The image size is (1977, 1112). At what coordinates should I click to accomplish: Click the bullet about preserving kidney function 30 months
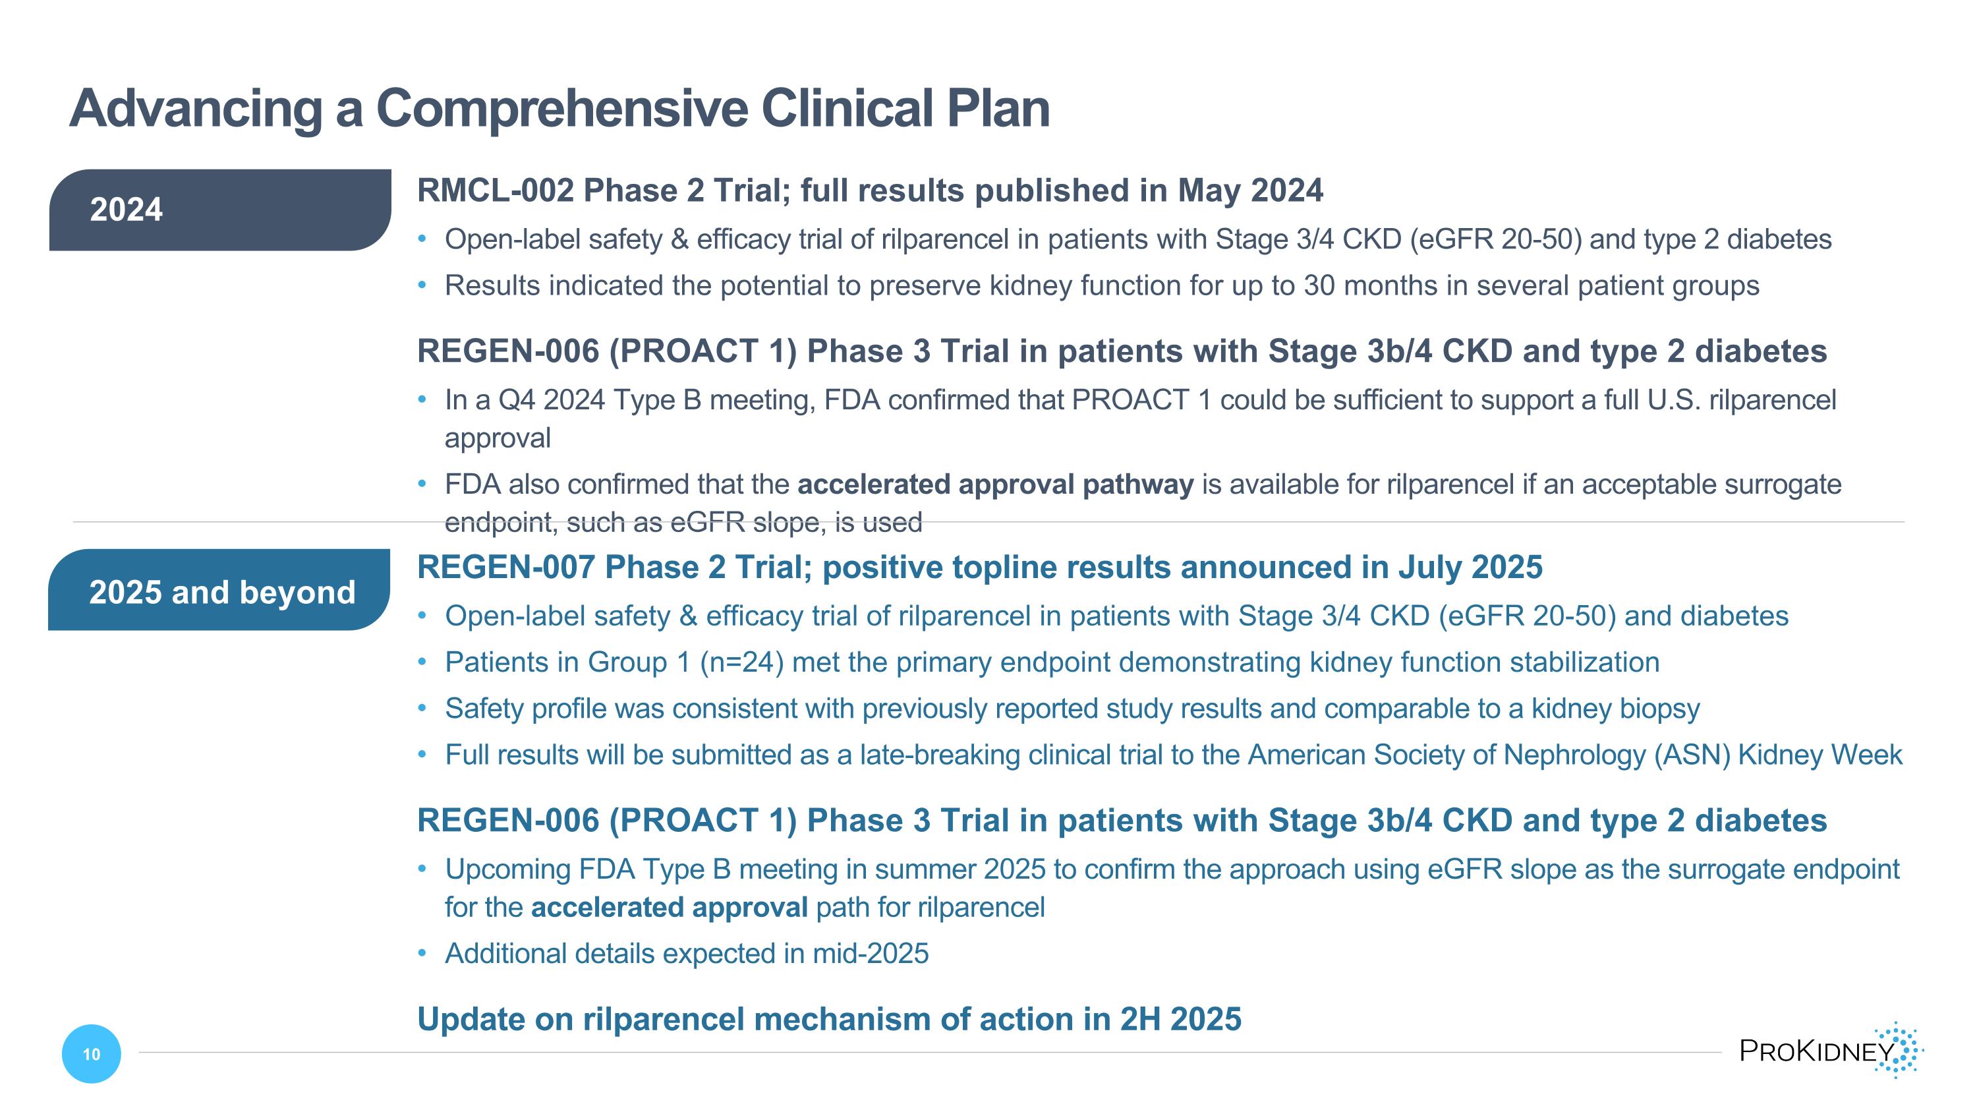click(x=1101, y=285)
